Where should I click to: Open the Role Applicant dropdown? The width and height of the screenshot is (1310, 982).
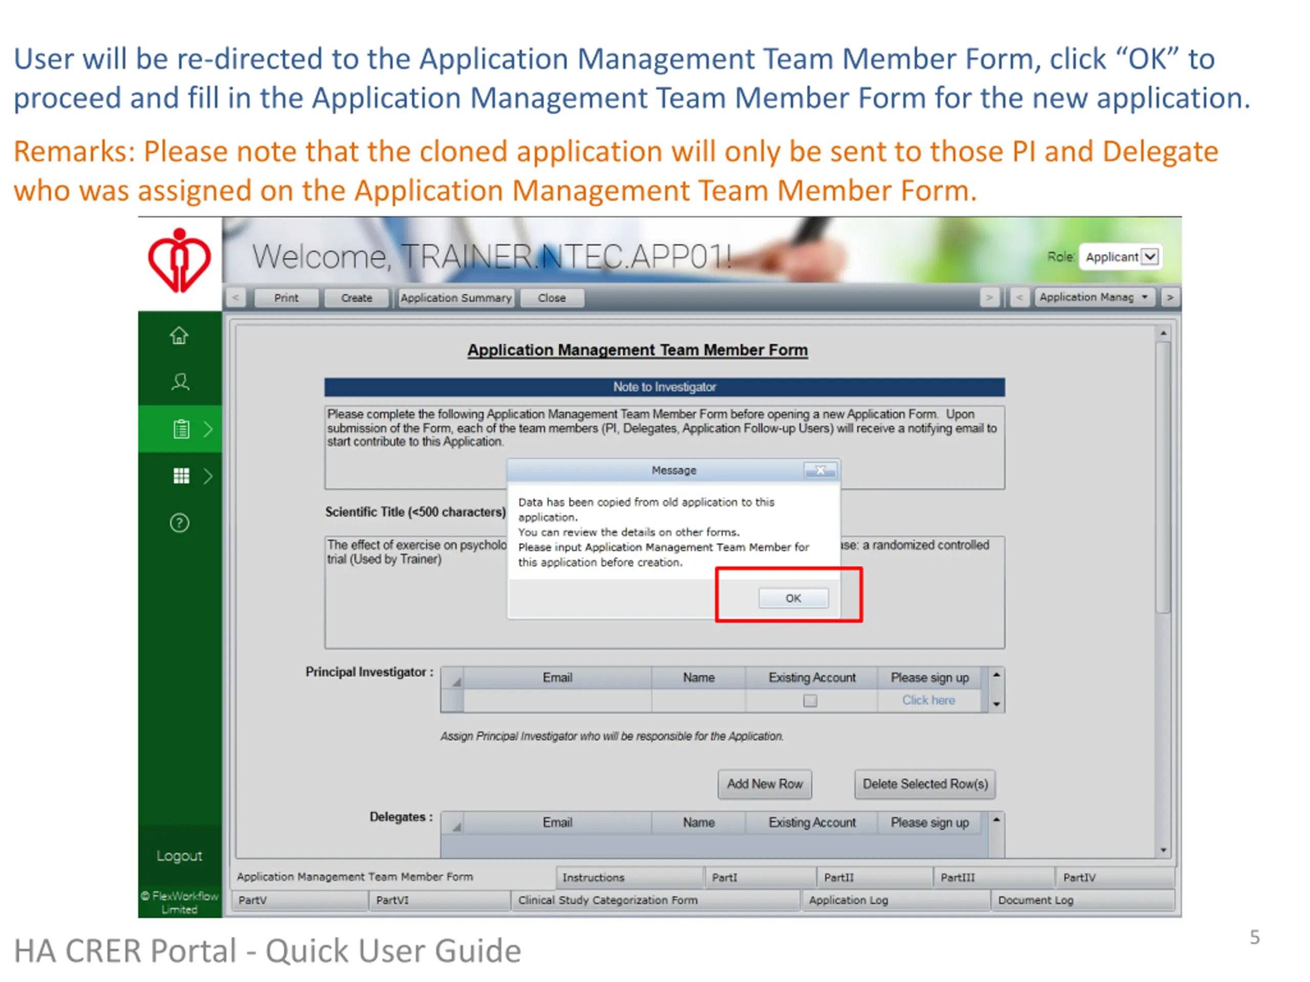tap(1150, 257)
